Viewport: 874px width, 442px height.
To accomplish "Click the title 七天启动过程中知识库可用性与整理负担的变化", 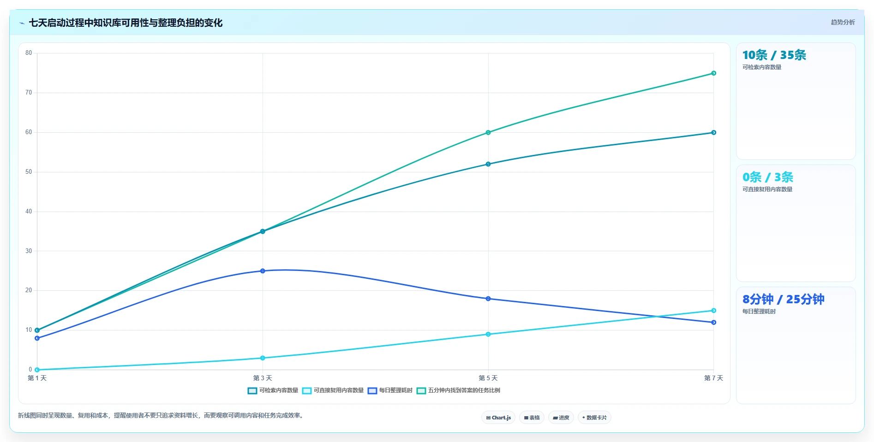I will (126, 23).
